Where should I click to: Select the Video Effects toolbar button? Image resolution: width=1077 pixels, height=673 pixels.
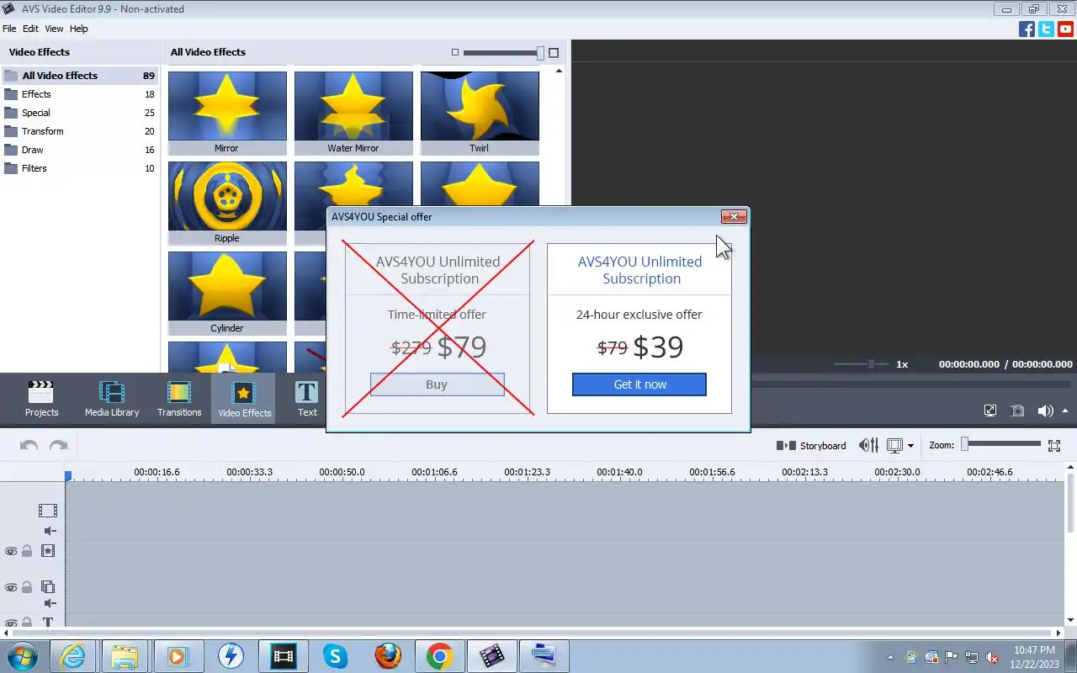244,399
